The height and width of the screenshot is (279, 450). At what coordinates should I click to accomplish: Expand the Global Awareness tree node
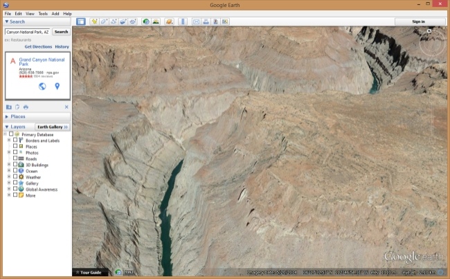[x=9, y=189]
